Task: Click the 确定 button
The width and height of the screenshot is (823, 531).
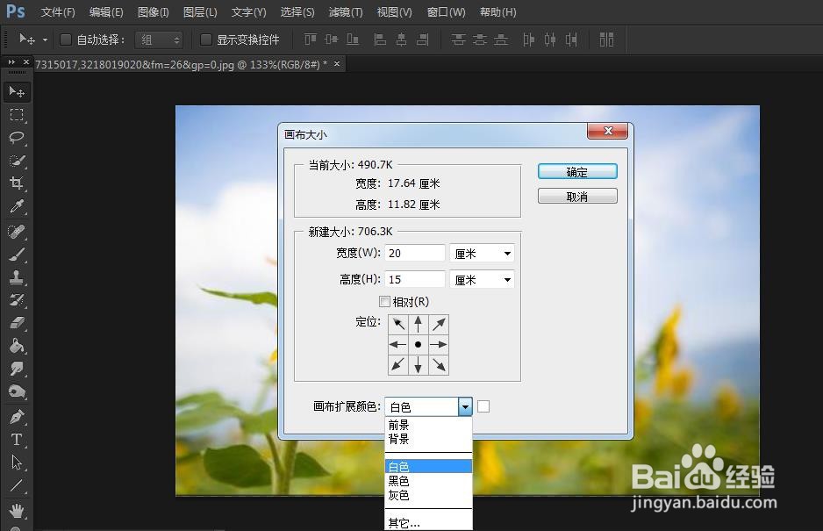Action: pyautogui.click(x=576, y=171)
